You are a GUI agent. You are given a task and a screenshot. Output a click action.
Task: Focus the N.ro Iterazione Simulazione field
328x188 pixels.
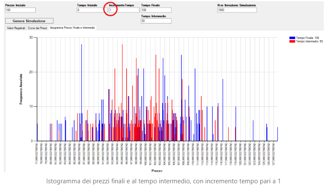point(237,10)
